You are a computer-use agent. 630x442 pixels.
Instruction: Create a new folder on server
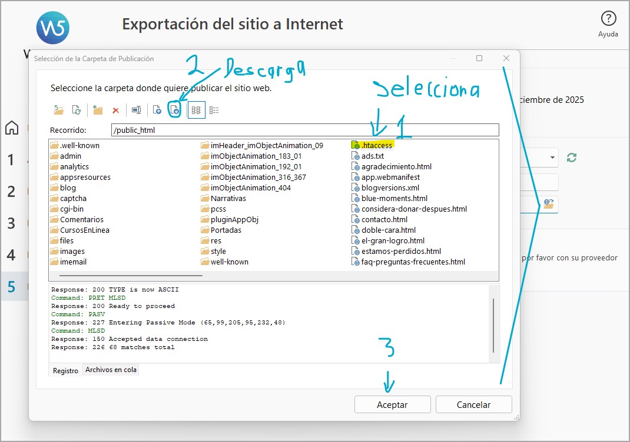tap(98, 110)
